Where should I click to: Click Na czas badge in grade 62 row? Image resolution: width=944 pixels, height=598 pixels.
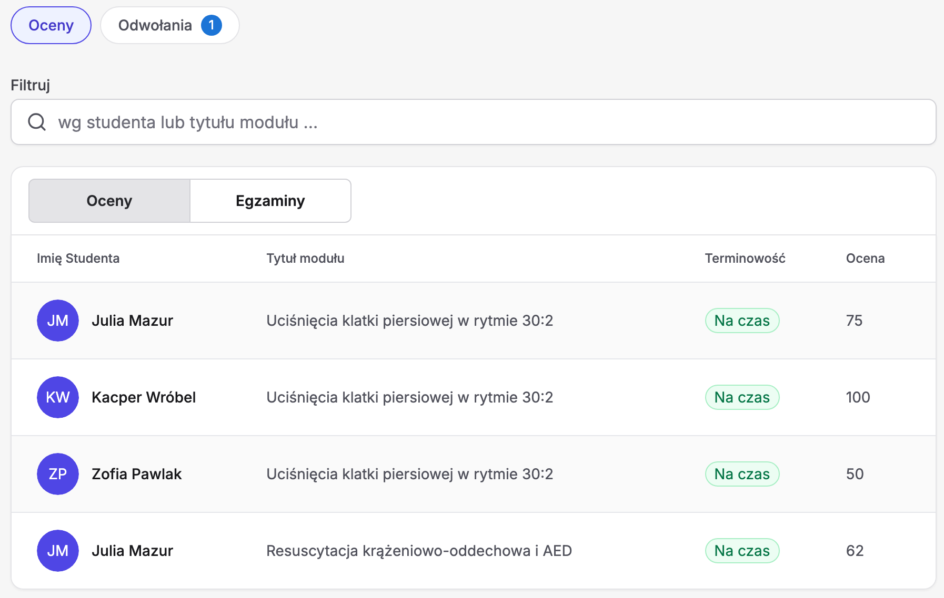[x=742, y=551]
